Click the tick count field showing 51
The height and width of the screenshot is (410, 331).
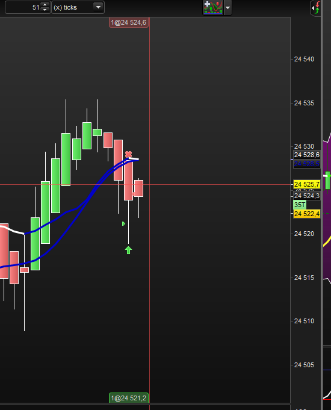(23, 7)
